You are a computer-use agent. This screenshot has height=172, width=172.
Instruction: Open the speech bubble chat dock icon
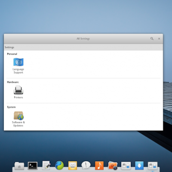click(86, 165)
